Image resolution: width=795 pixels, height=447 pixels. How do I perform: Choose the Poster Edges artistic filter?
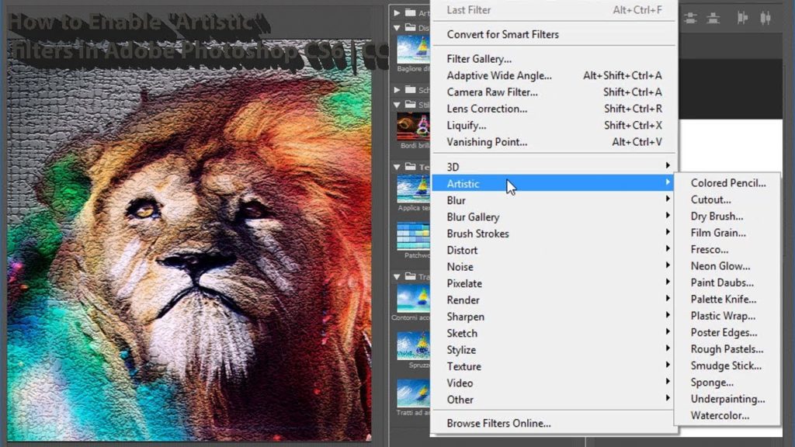pos(727,332)
